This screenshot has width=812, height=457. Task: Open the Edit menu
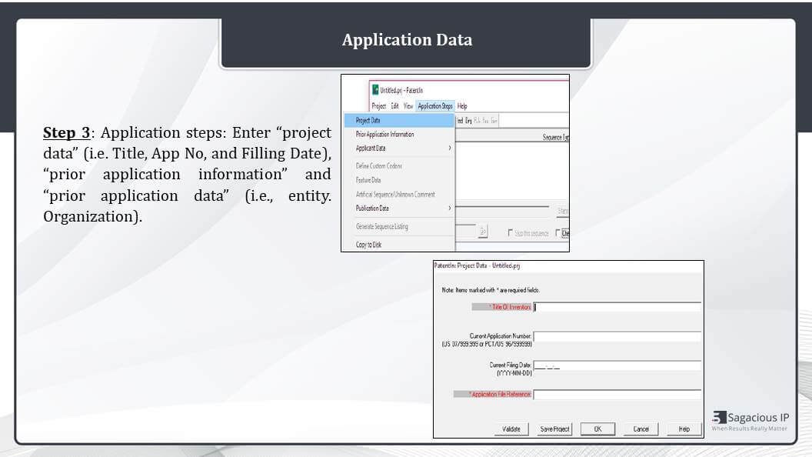394,105
